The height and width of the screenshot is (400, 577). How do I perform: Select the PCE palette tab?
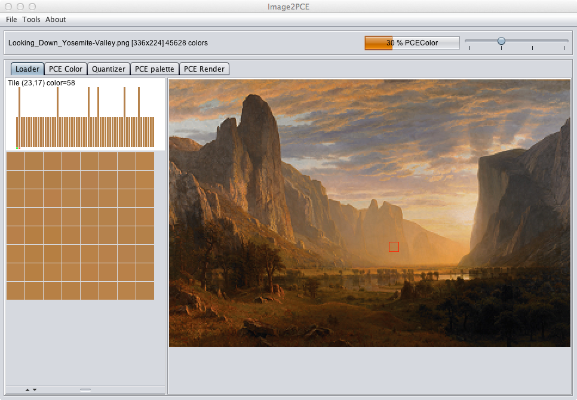click(x=155, y=69)
